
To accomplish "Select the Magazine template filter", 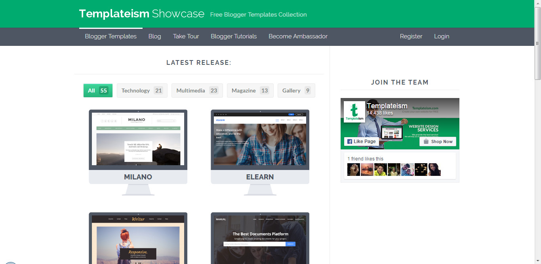I will [x=250, y=90].
